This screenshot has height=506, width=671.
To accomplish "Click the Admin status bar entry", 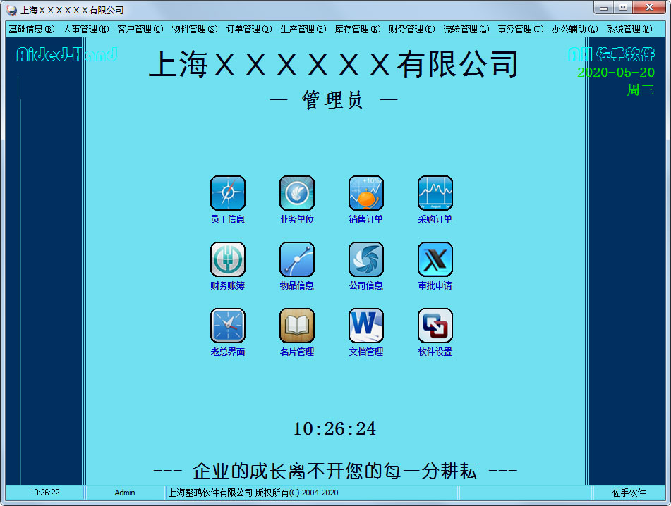I will point(124,493).
